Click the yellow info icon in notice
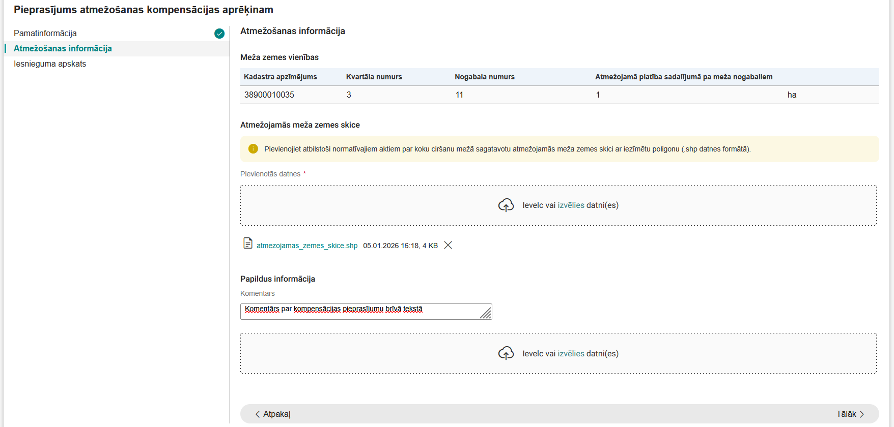Image resolution: width=894 pixels, height=427 pixels. tap(253, 149)
